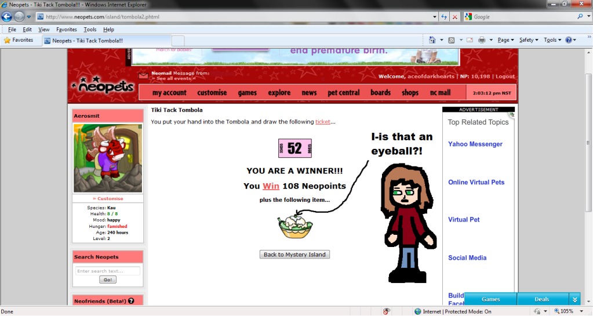Click the Home icon in command bar
The image size is (593, 316).
(x=432, y=40)
